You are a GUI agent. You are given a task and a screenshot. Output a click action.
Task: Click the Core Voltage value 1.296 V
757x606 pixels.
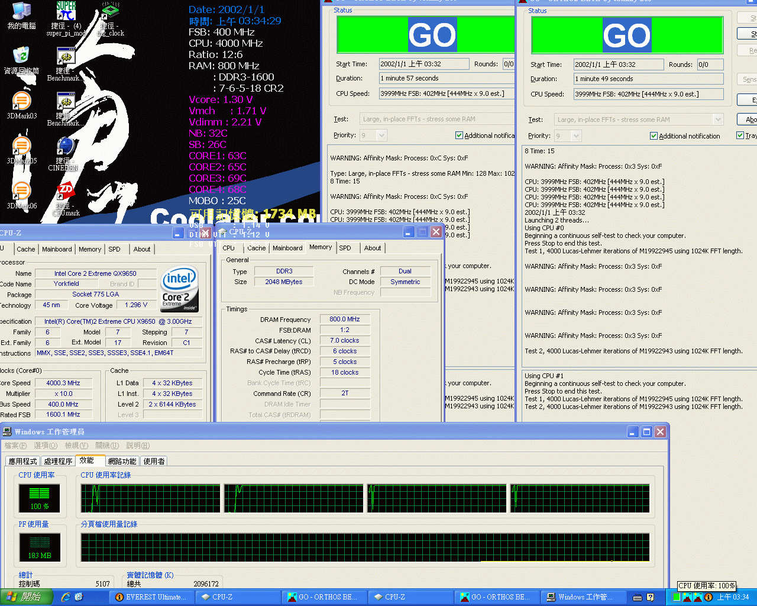[136, 305]
